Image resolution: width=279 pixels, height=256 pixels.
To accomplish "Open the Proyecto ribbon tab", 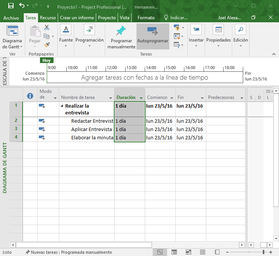I will (107, 18).
